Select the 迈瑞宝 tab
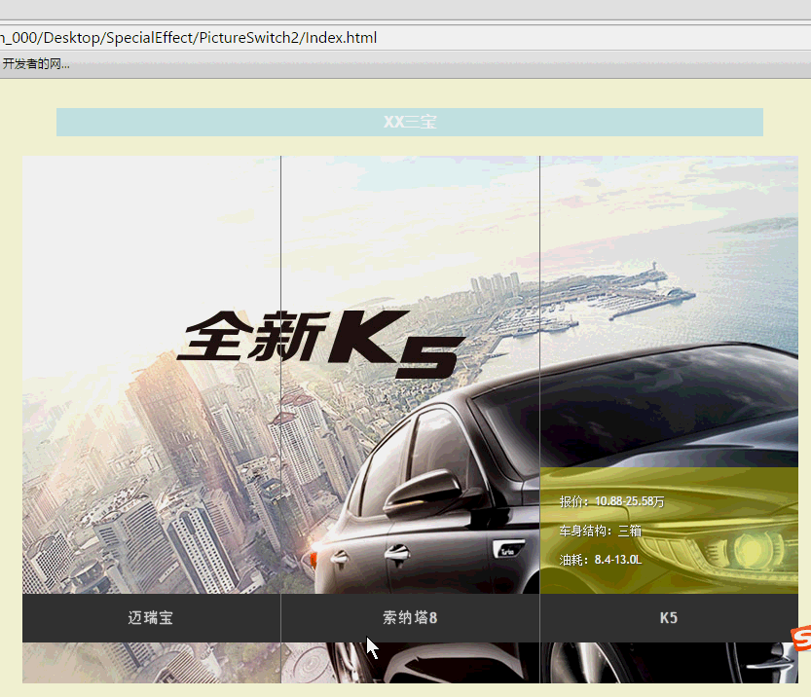The image size is (811, 697). click(x=151, y=618)
